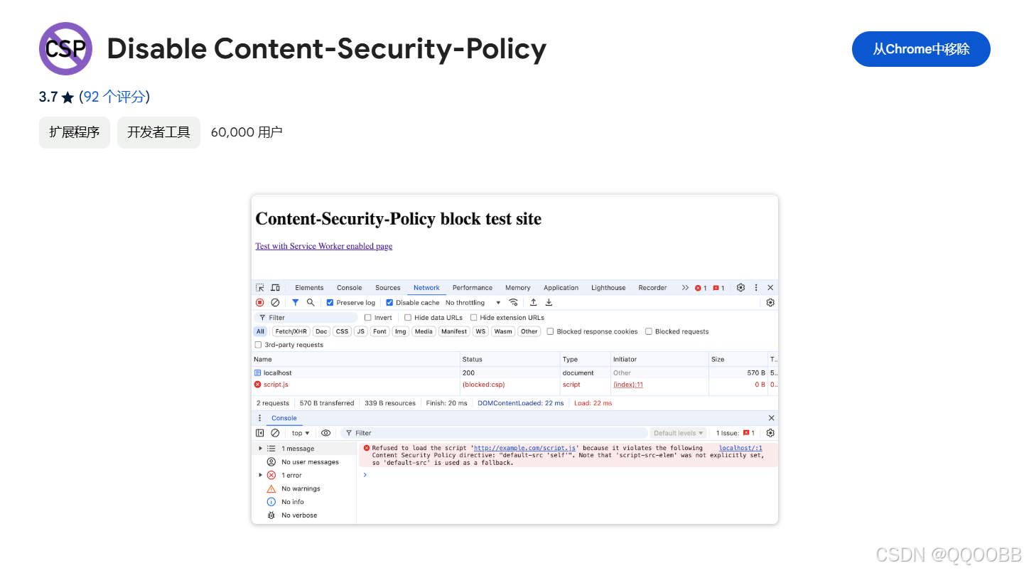Open the http://example.com/script.js link in console
The width and height of the screenshot is (1024, 573).
click(524, 449)
